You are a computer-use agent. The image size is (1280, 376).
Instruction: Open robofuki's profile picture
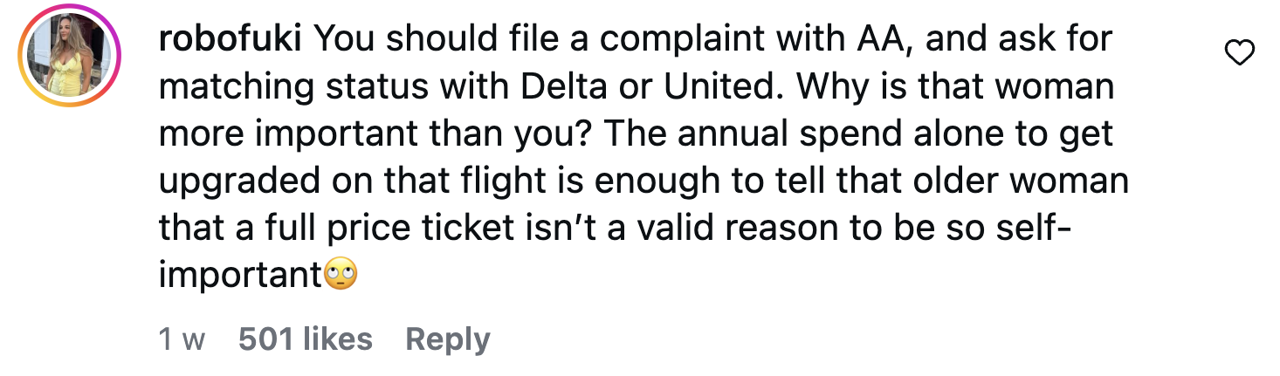[x=69, y=56]
